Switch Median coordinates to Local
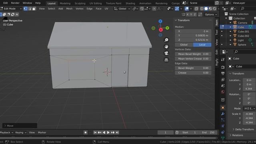This screenshot has height=144, width=256. [202, 44]
